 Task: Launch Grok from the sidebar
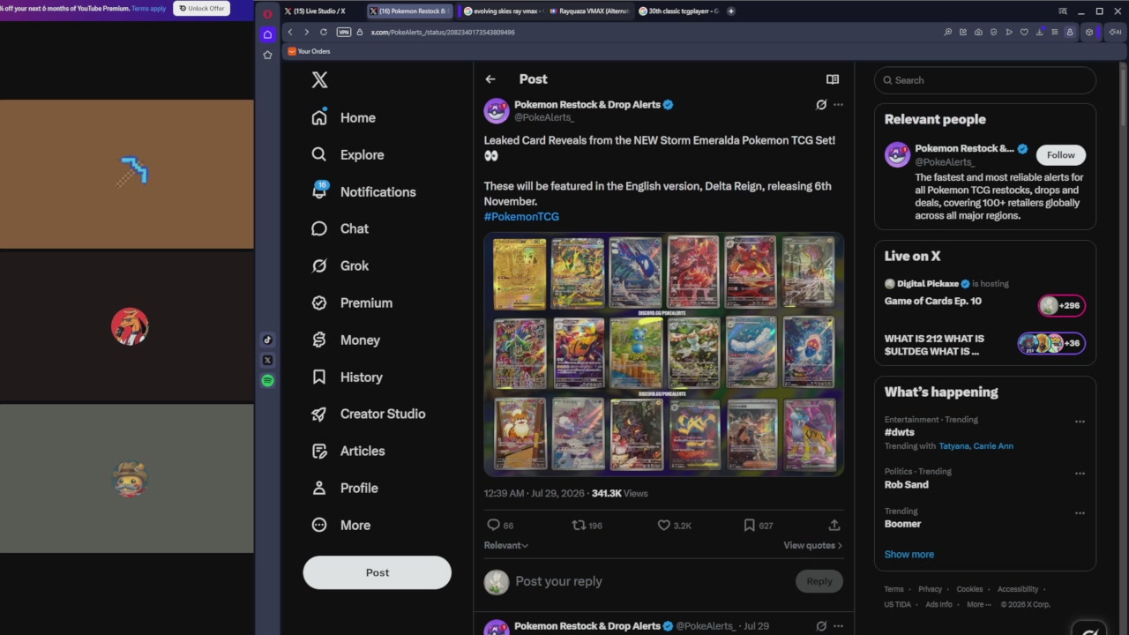(340, 265)
